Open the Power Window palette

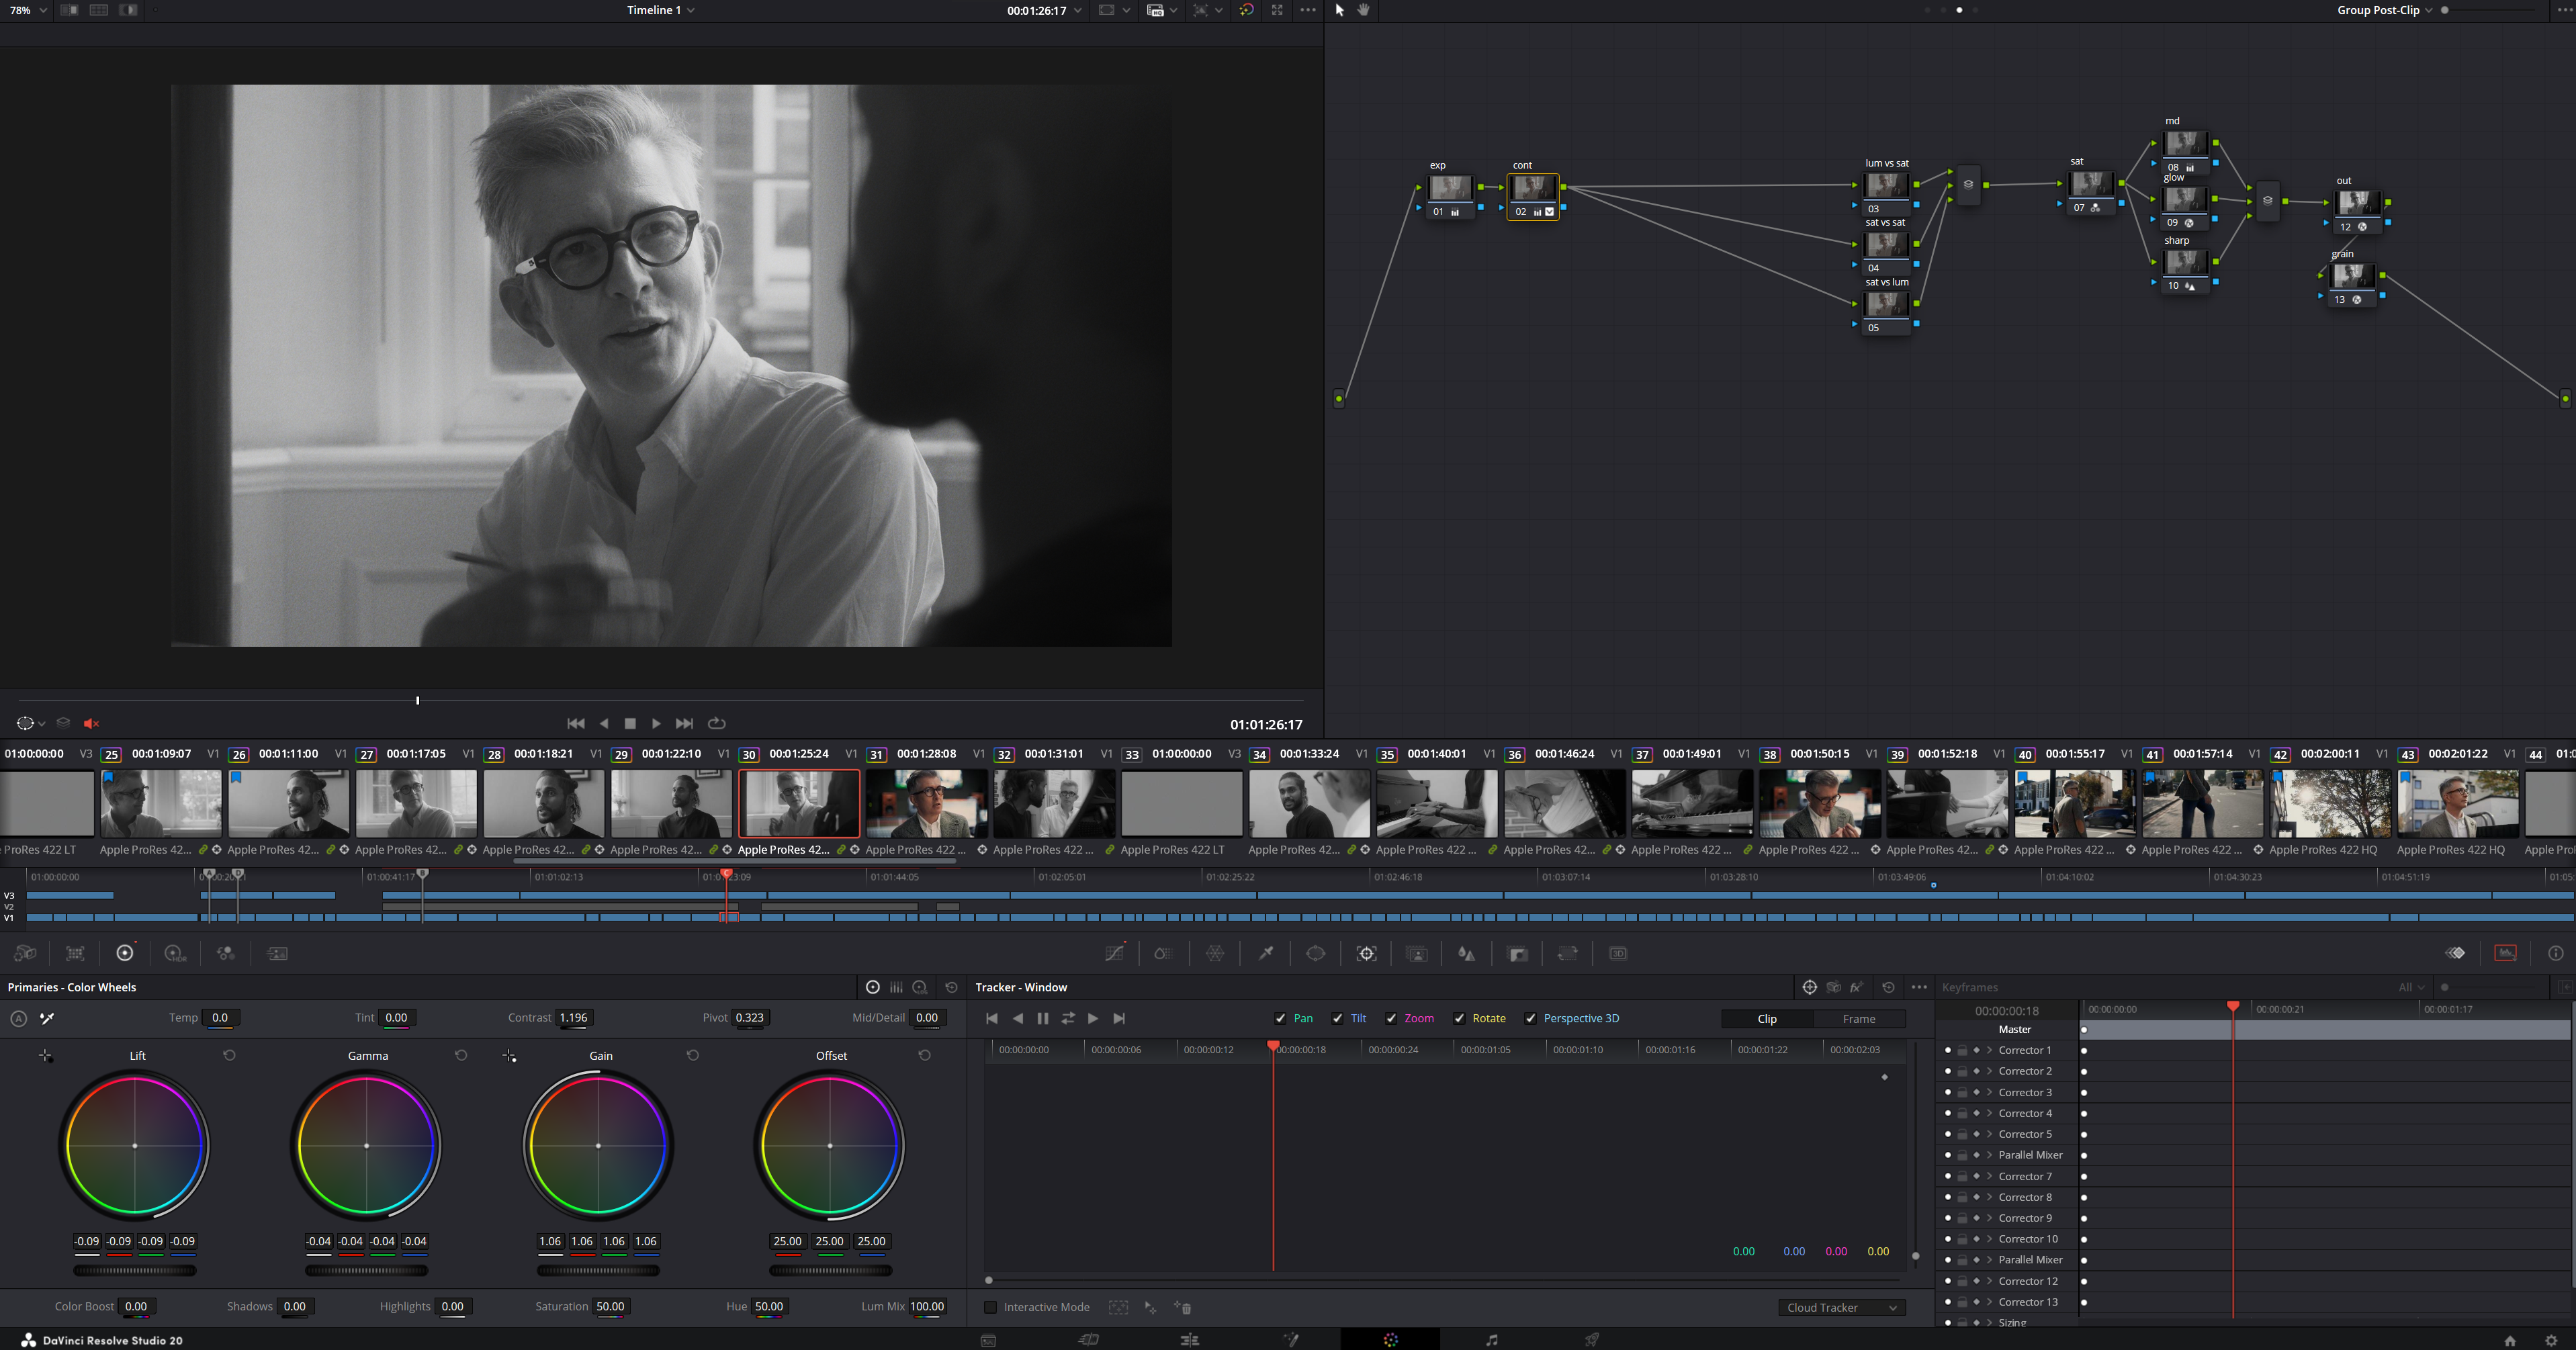[x=1316, y=953]
